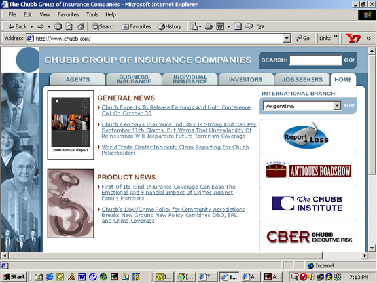Switch to the JOB SEEKERS tab
The width and height of the screenshot is (377, 283).
302,80
